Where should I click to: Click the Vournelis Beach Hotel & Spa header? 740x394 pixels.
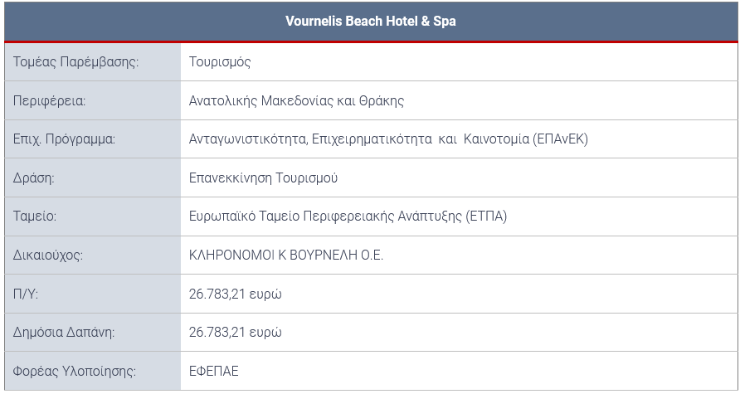point(371,22)
